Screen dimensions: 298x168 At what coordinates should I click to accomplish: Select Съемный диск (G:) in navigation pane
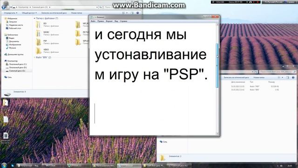pos(15,70)
